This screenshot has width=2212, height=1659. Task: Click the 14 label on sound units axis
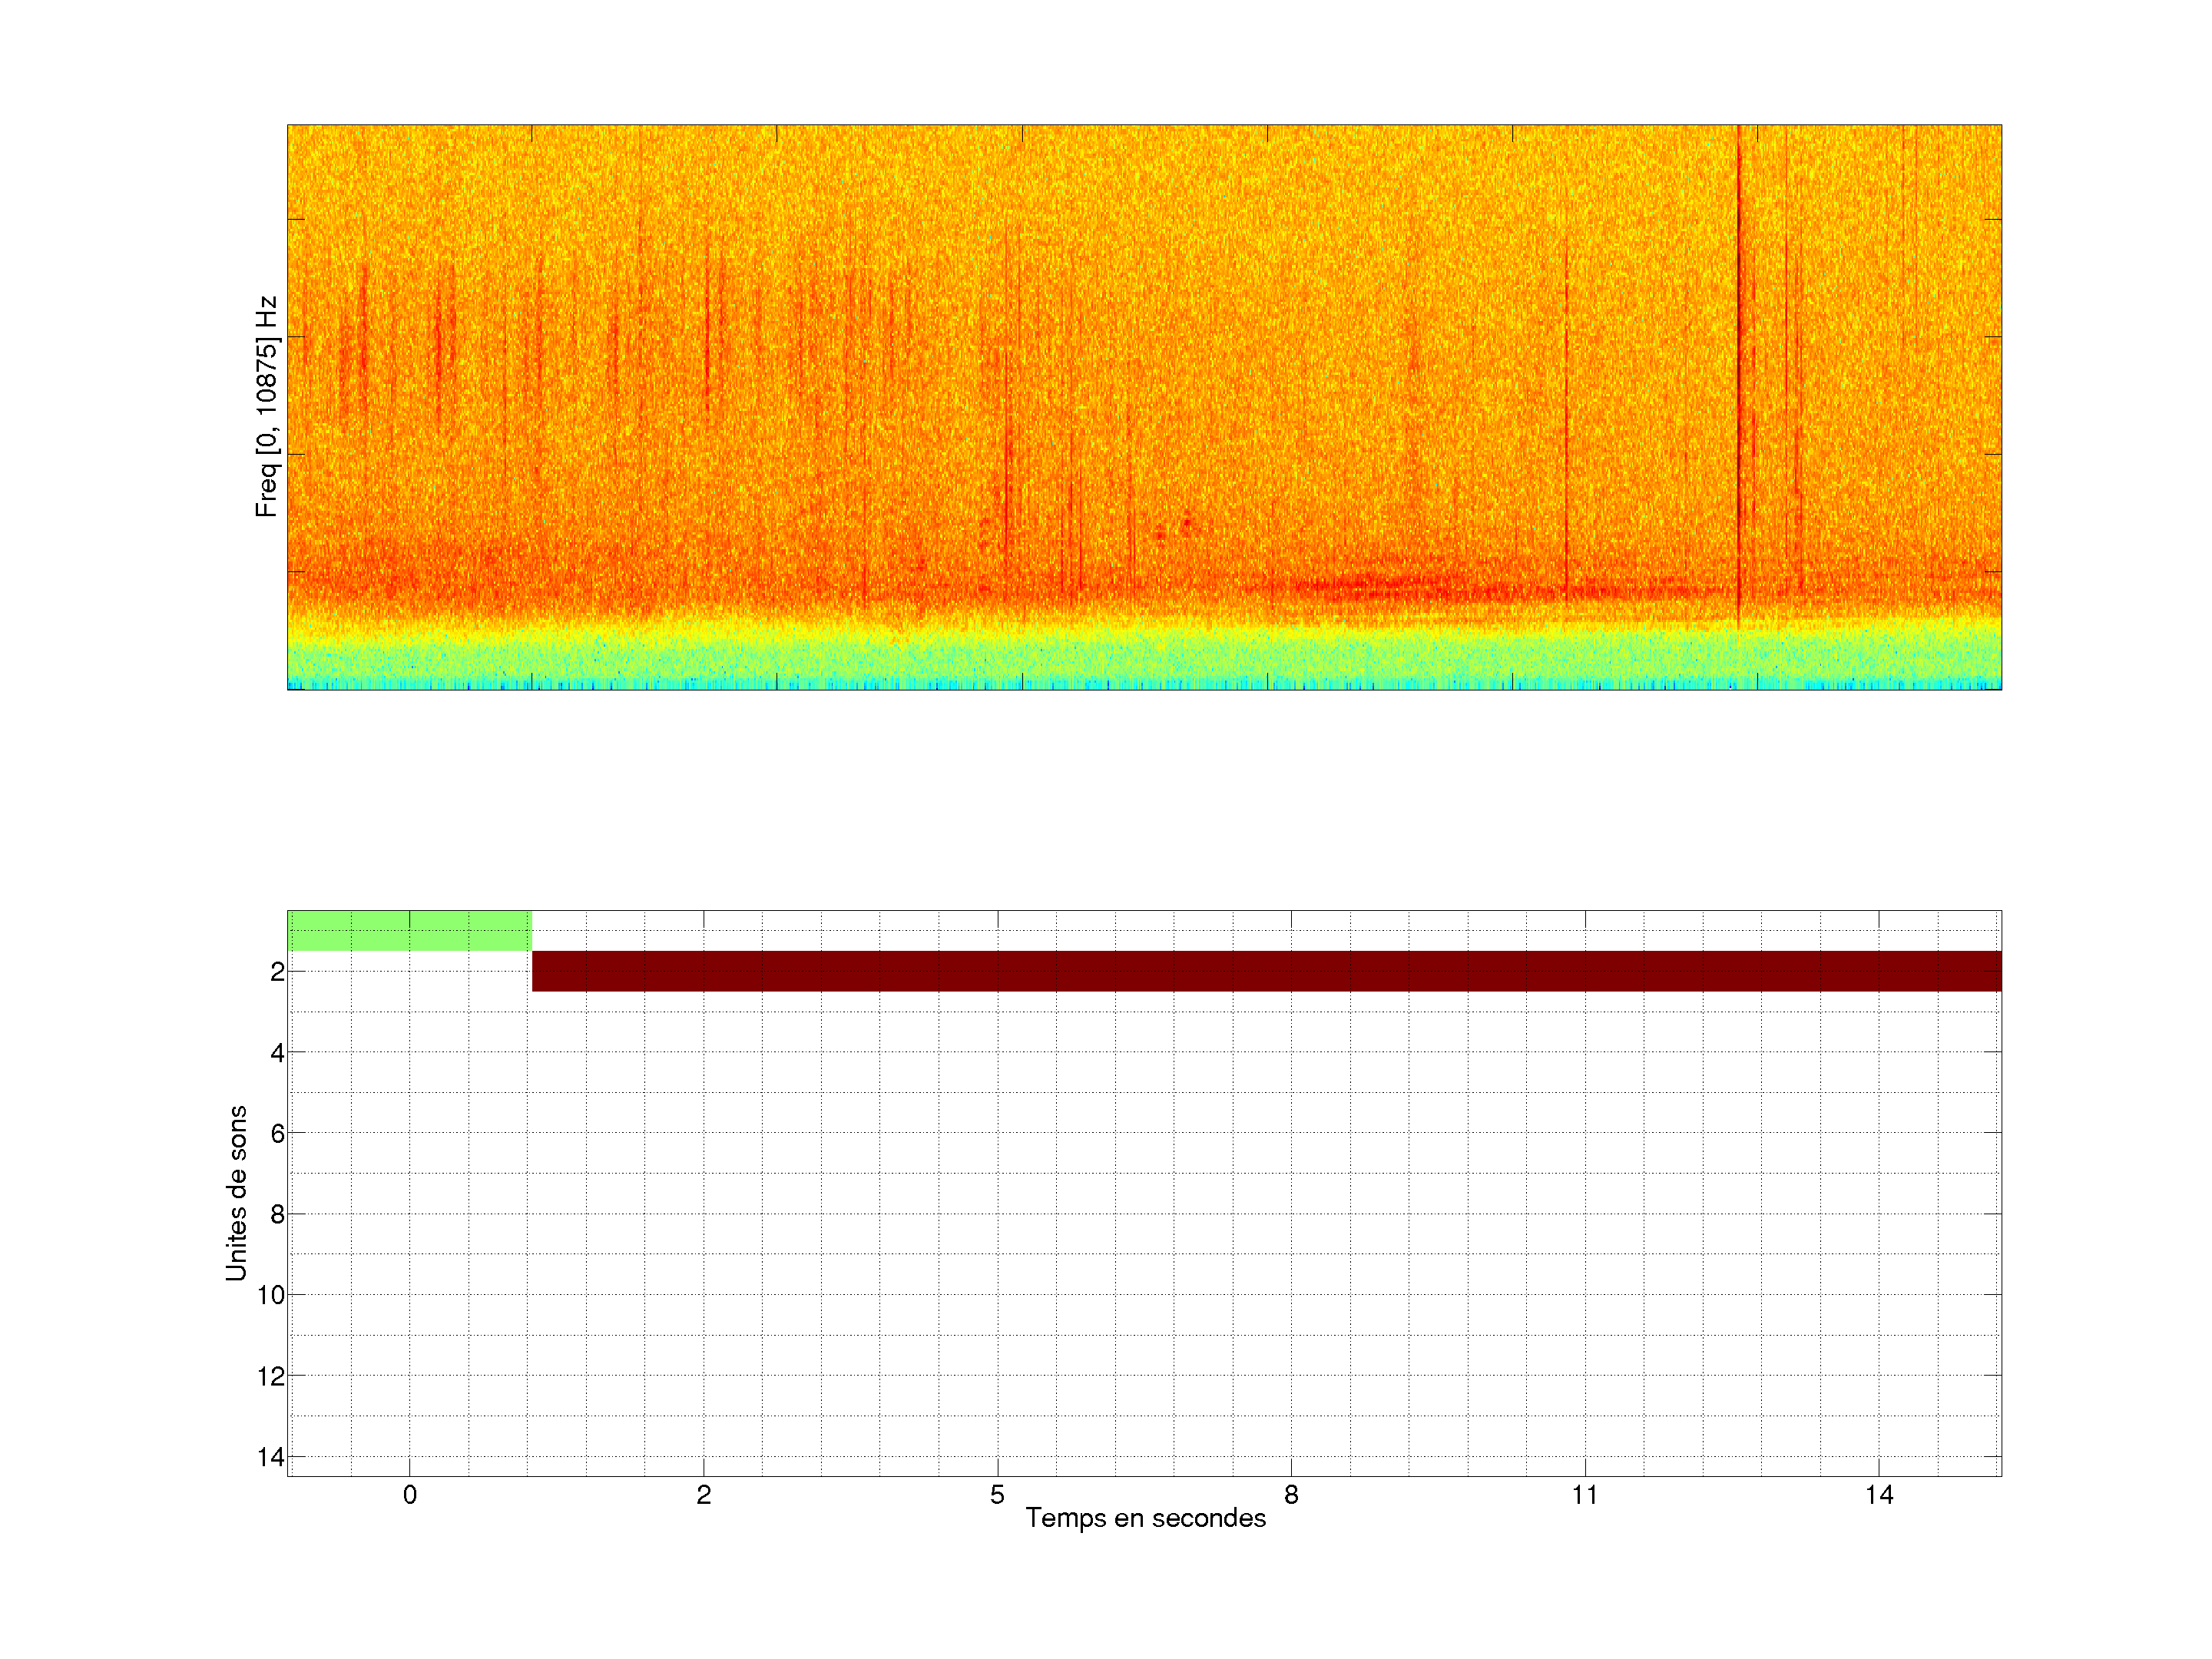coord(271,1457)
